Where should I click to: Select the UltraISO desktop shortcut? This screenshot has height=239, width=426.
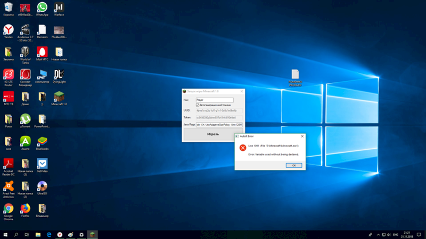pos(42,187)
